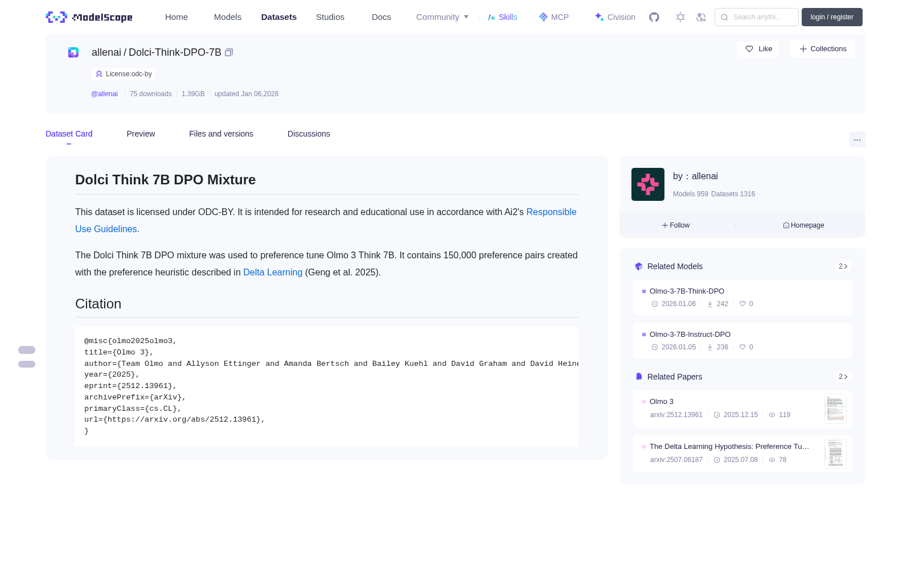Open the Datasets navigation item

click(x=279, y=17)
